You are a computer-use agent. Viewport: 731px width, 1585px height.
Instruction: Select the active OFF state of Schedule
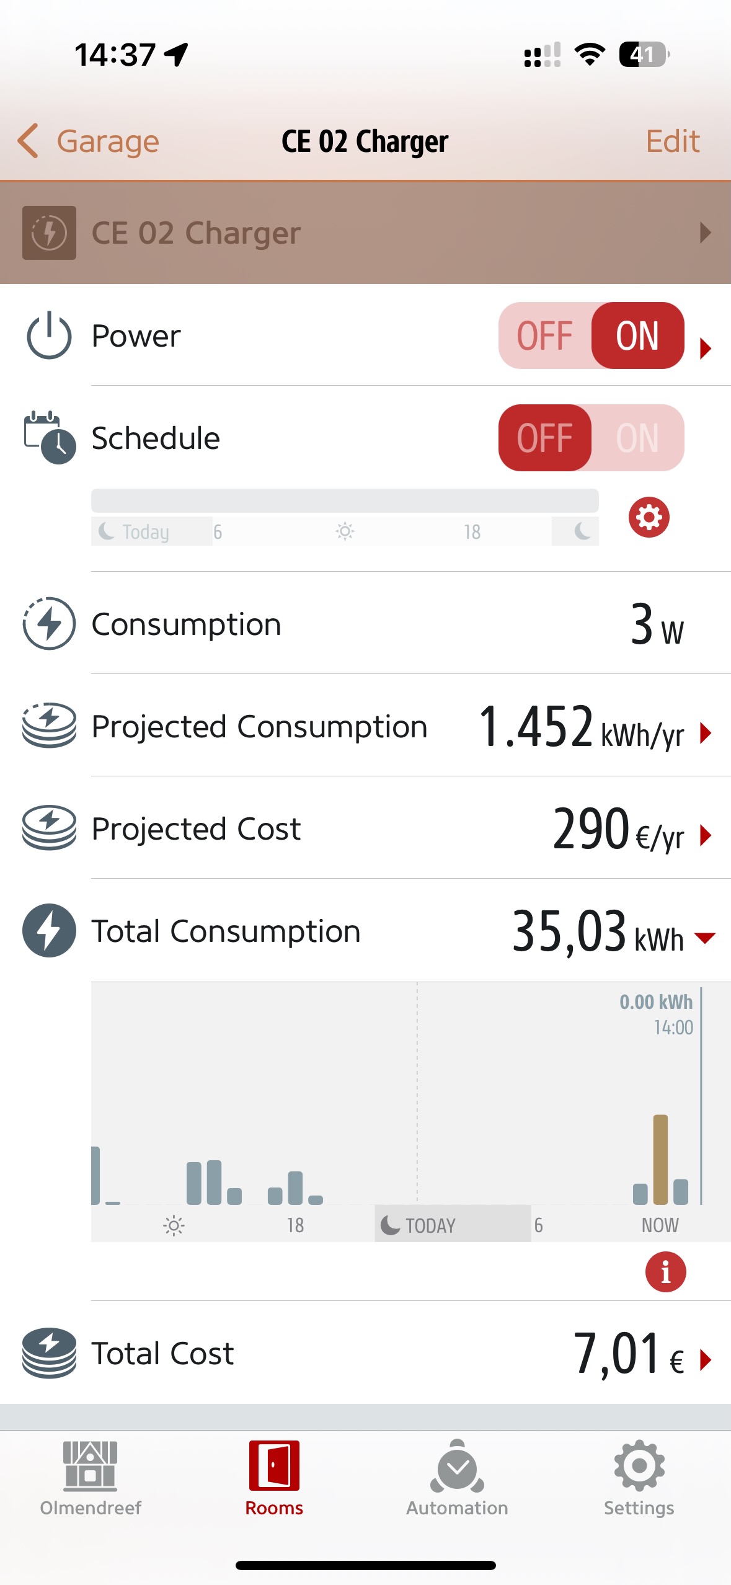(x=545, y=438)
